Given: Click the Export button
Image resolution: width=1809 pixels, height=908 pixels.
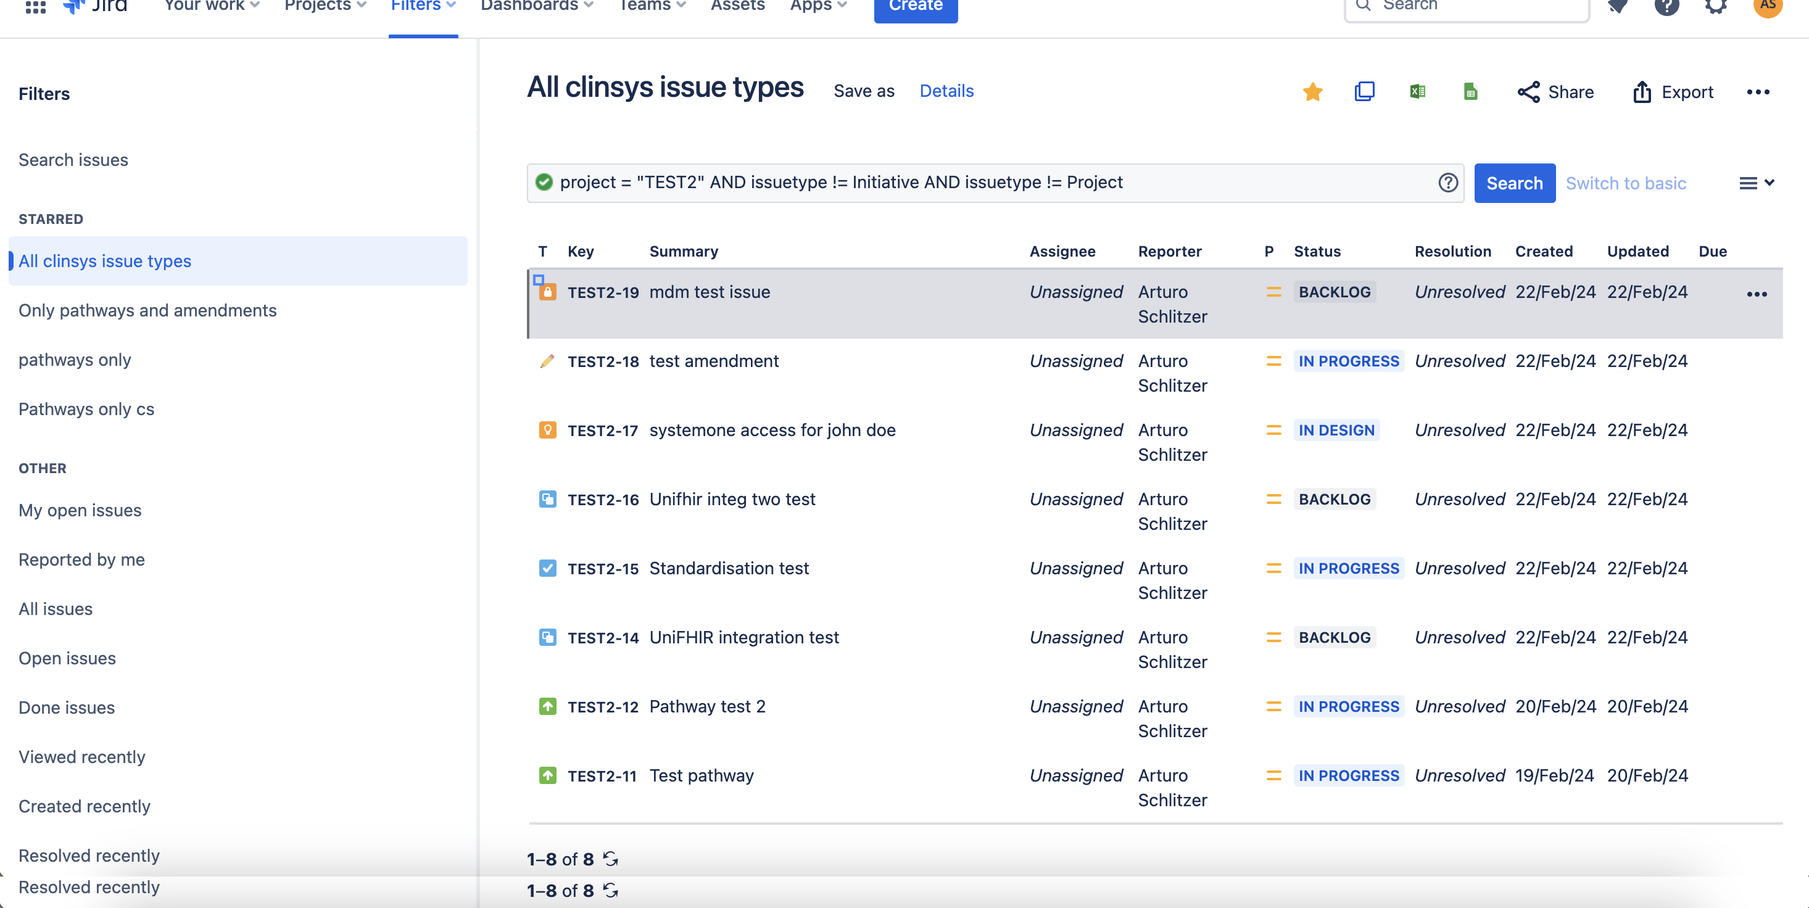Looking at the screenshot, I should (x=1672, y=92).
